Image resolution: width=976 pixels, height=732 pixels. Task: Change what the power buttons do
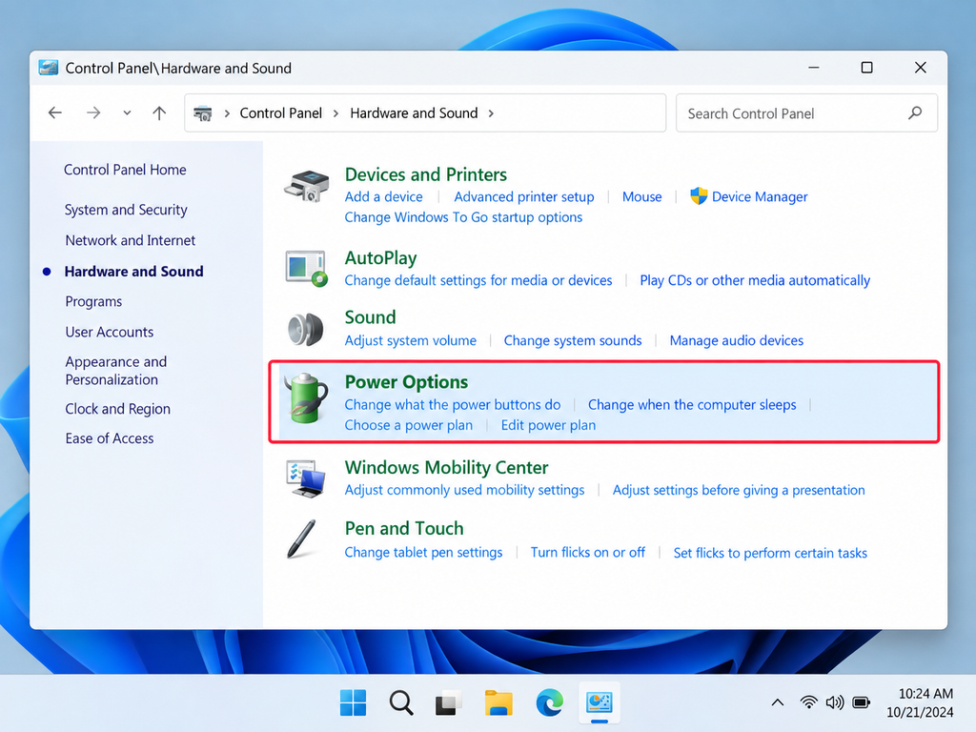tap(453, 404)
